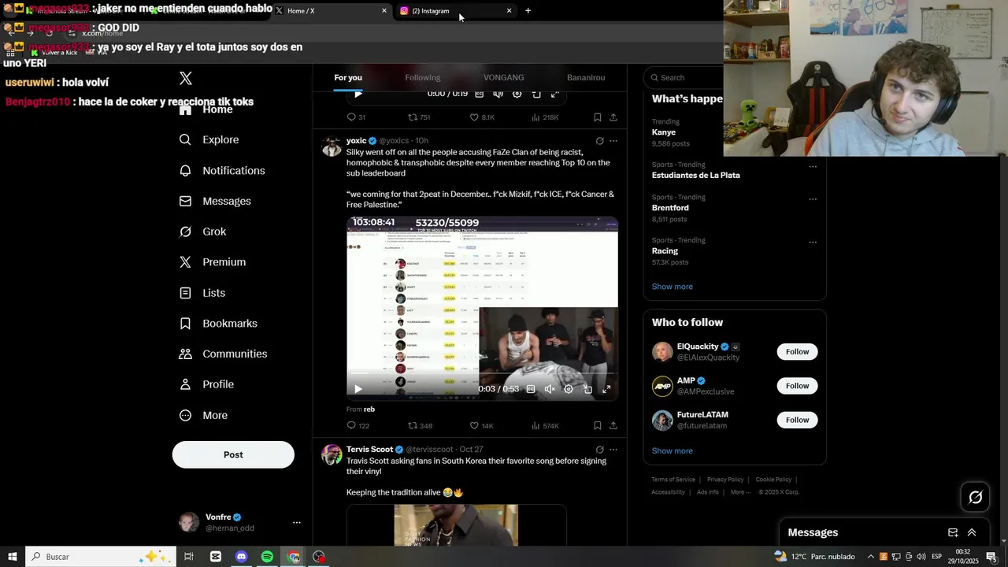Open more options on yoxic post
Viewport: 1008px width, 567px height.
point(613,141)
